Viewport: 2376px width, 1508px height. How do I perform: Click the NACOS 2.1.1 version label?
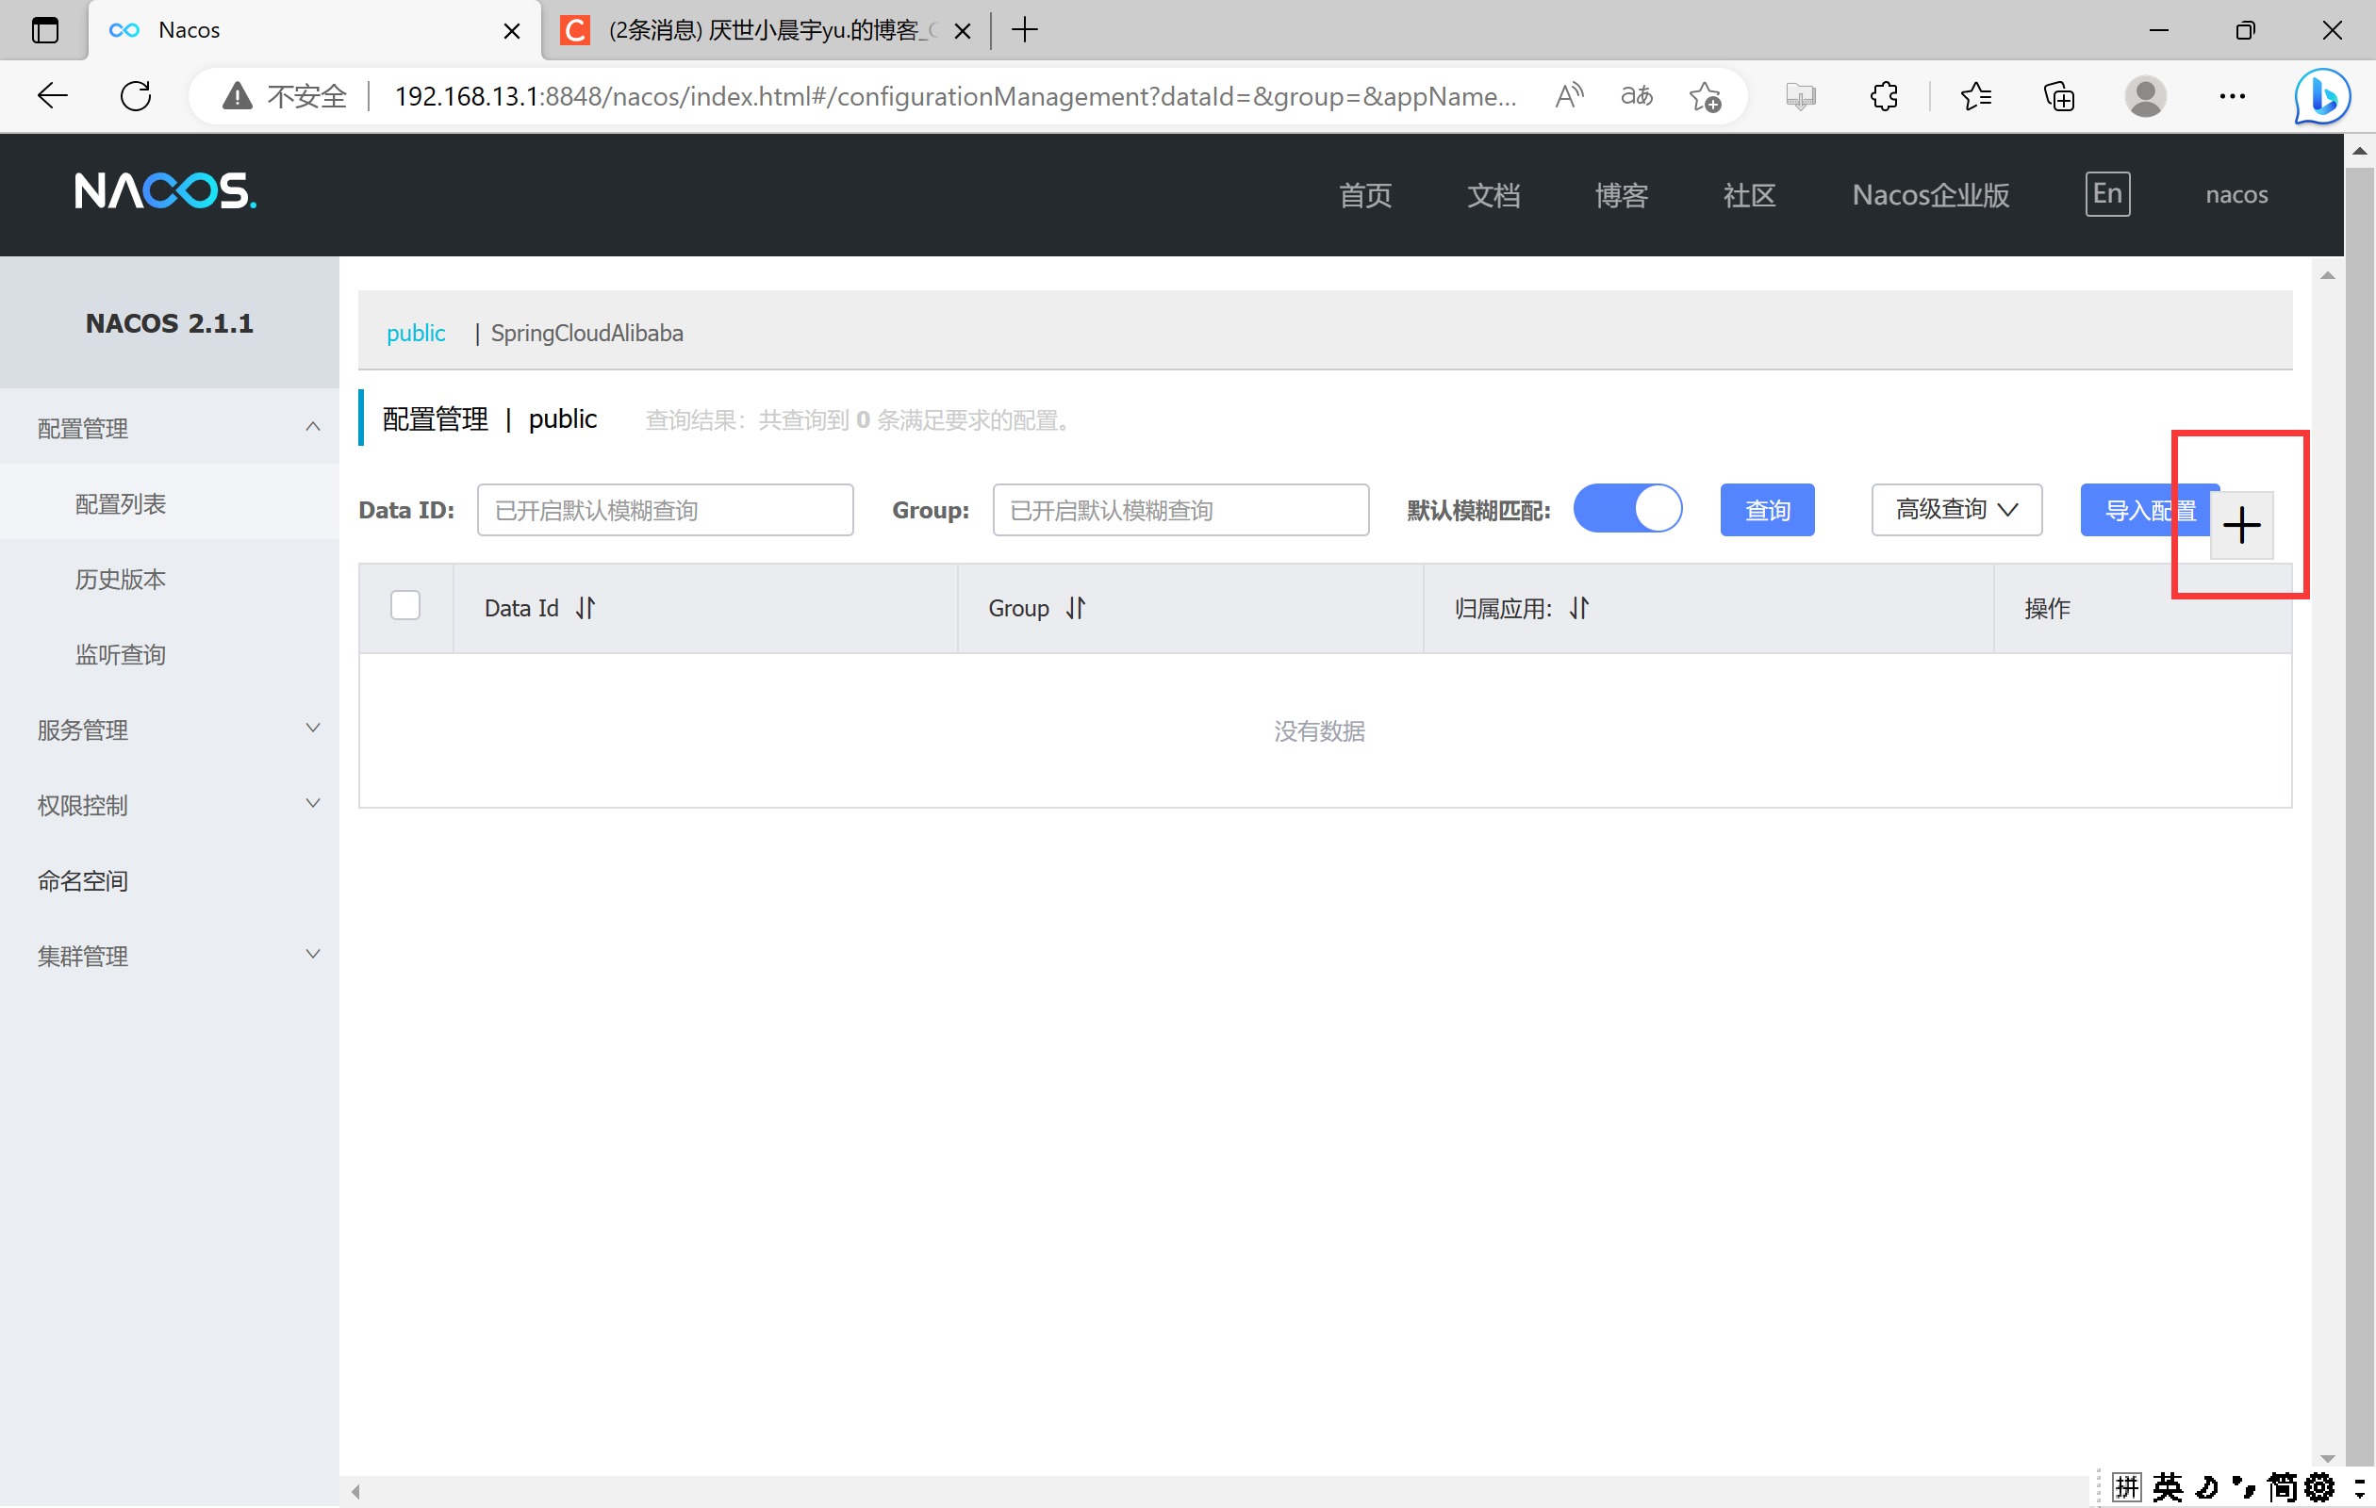pos(170,322)
